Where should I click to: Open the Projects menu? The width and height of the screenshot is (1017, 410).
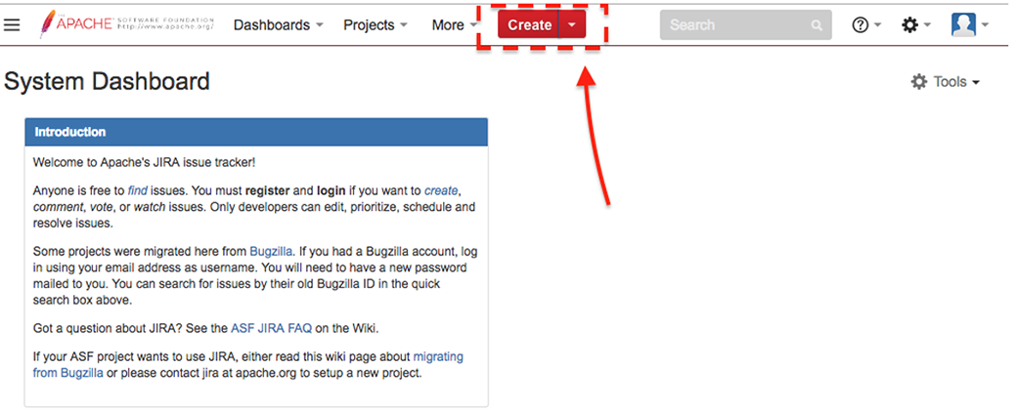pos(376,25)
